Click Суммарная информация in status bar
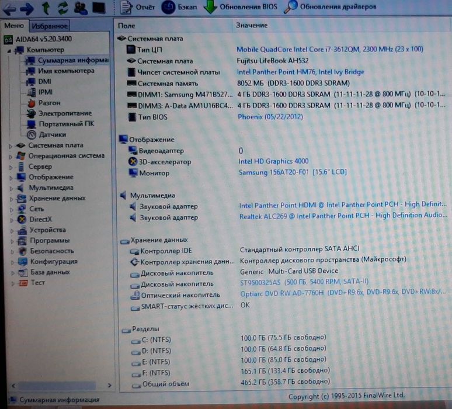The image size is (452, 409). click(59, 400)
